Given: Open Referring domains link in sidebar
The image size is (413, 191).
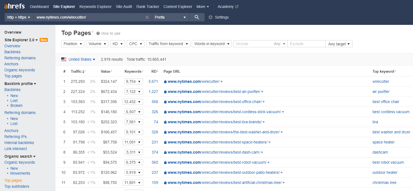Looking at the screenshot, I should [x=20, y=58].
